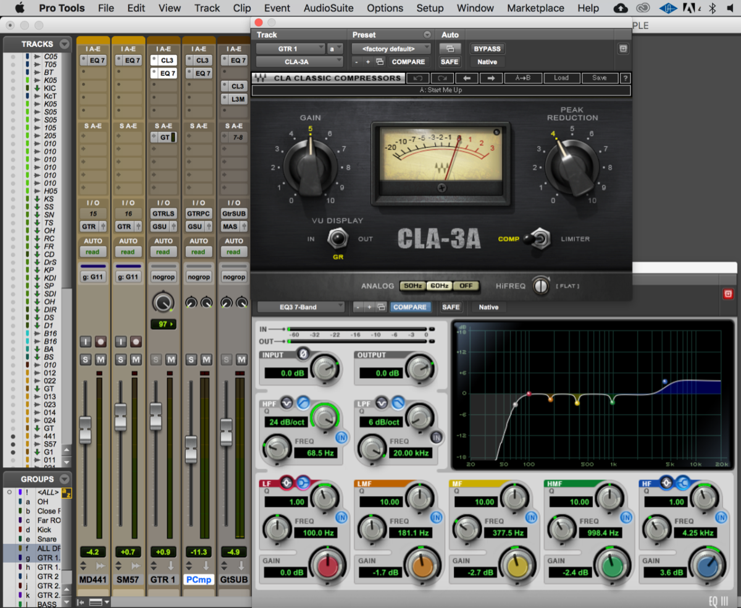Go to the previous preset with the left arrow
This screenshot has height=608, width=741.
pos(467,78)
